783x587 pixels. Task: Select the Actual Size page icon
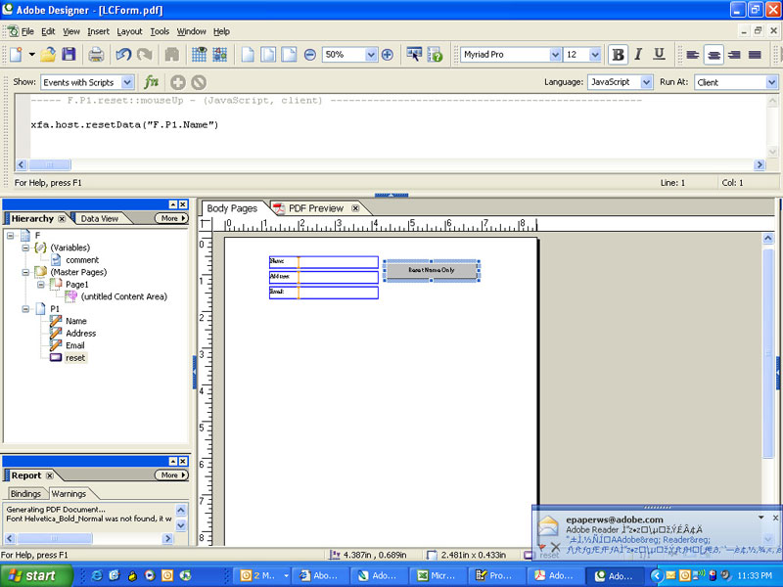248,55
